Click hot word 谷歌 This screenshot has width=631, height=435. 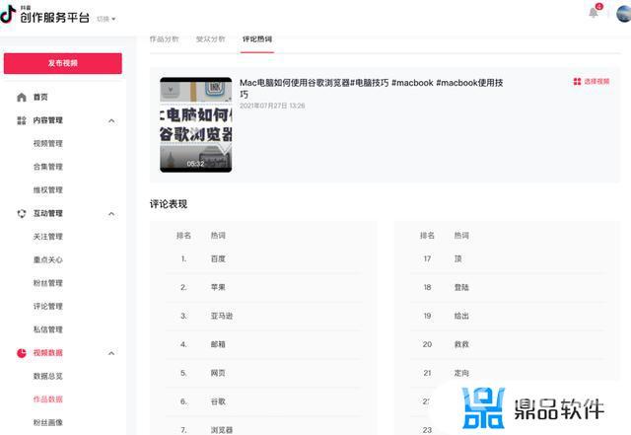click(218, 401)
